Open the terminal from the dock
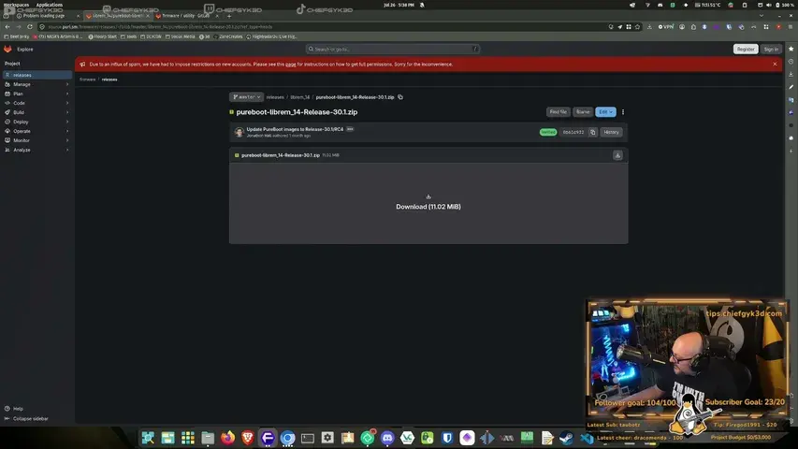This screenshot has height=449, width=798. point(308,437)
